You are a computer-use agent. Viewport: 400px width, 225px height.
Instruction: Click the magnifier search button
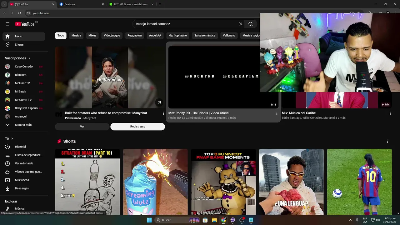tap(251, 24)
